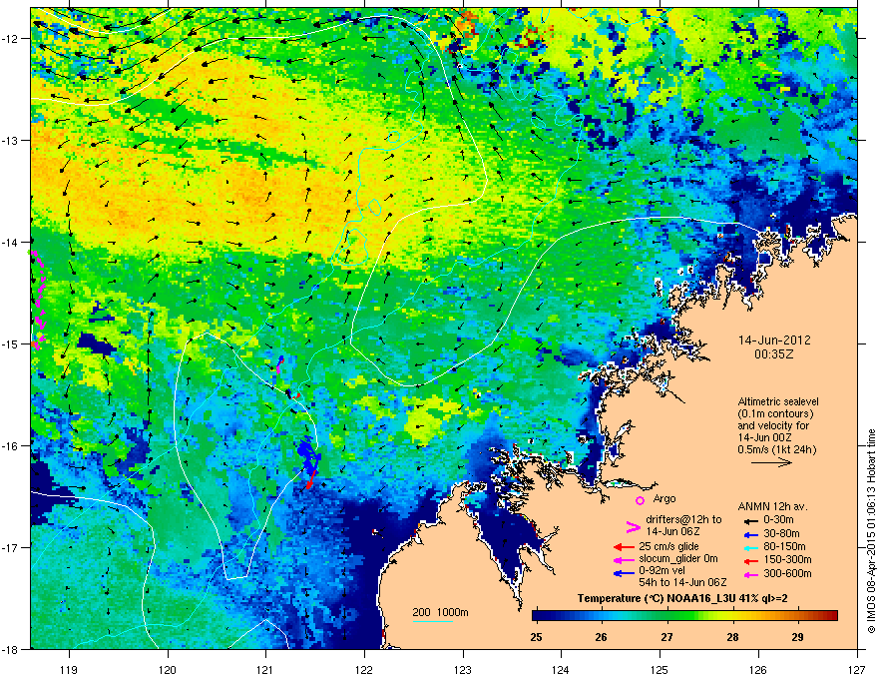Click the 'ANMN 12h av.' legend heading
Image resolution: width=878 pixels, height=679 pixels.
point(772,506)
